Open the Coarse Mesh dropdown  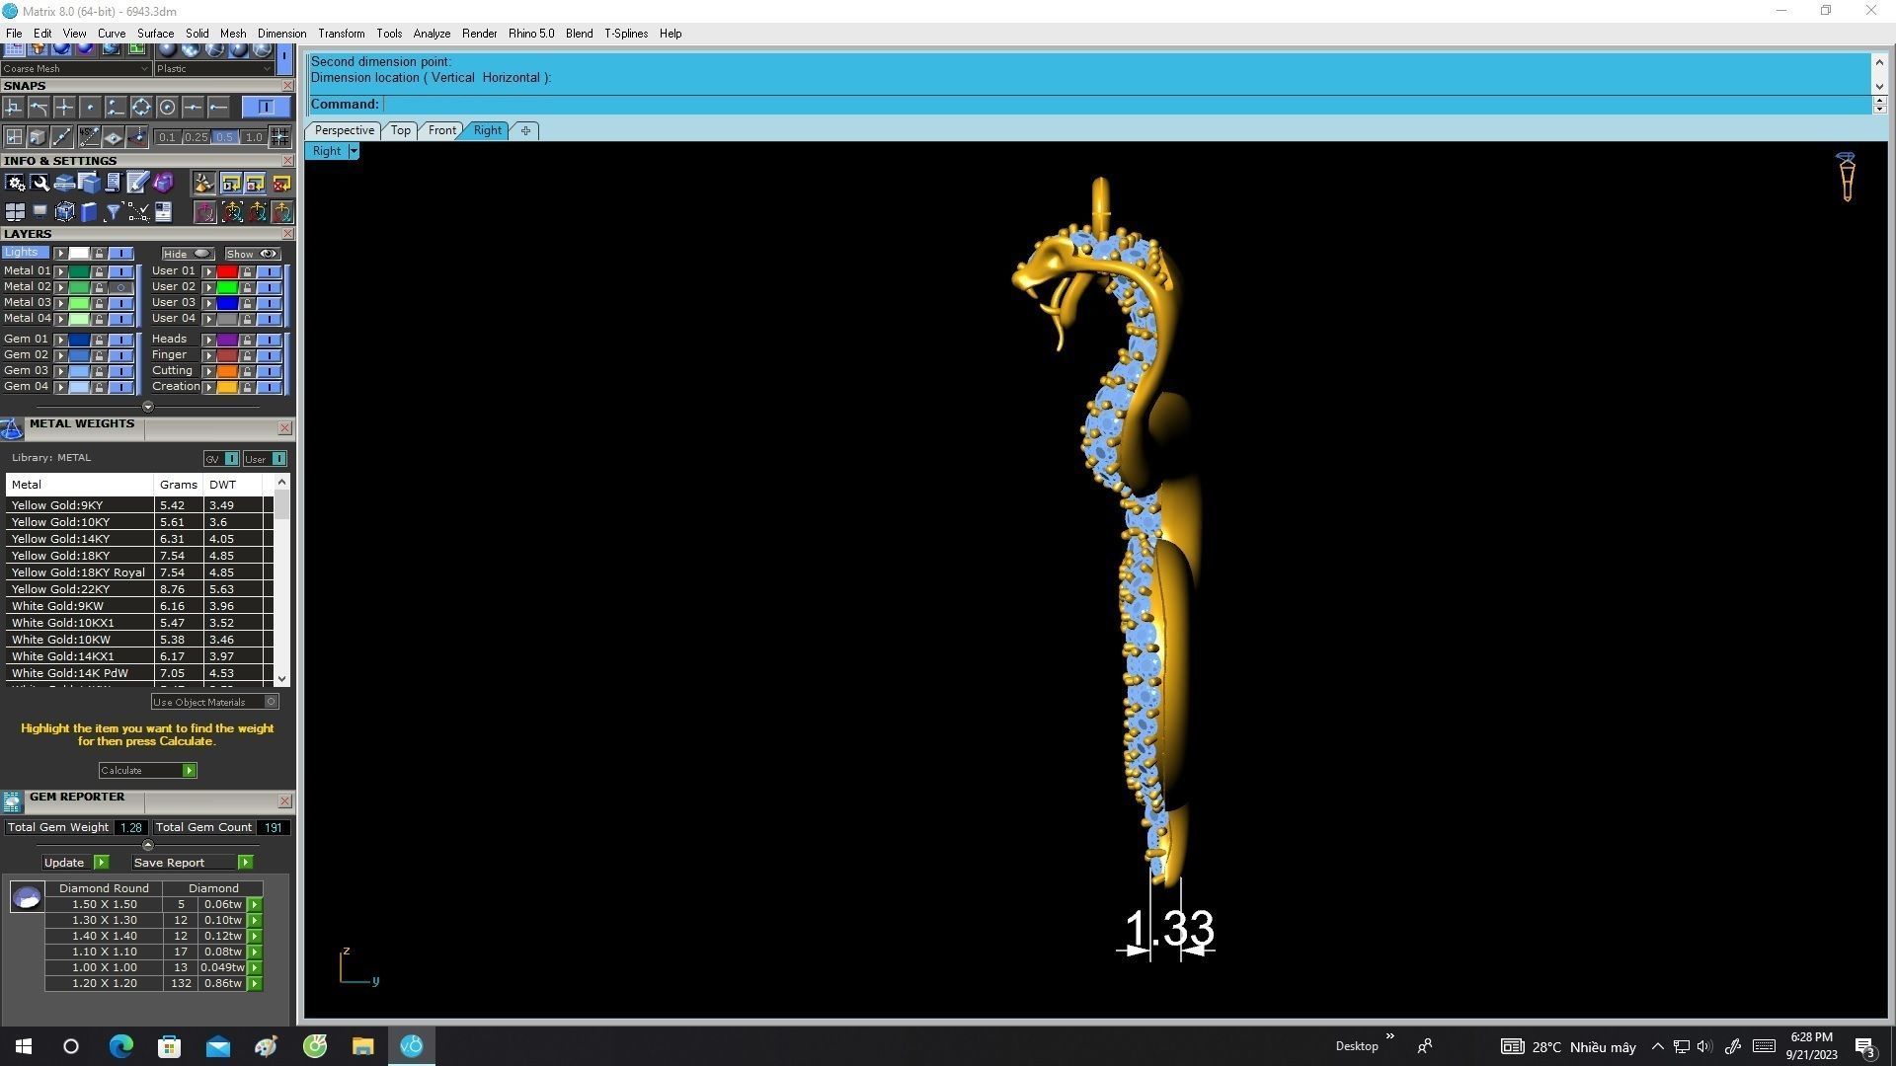75,68
